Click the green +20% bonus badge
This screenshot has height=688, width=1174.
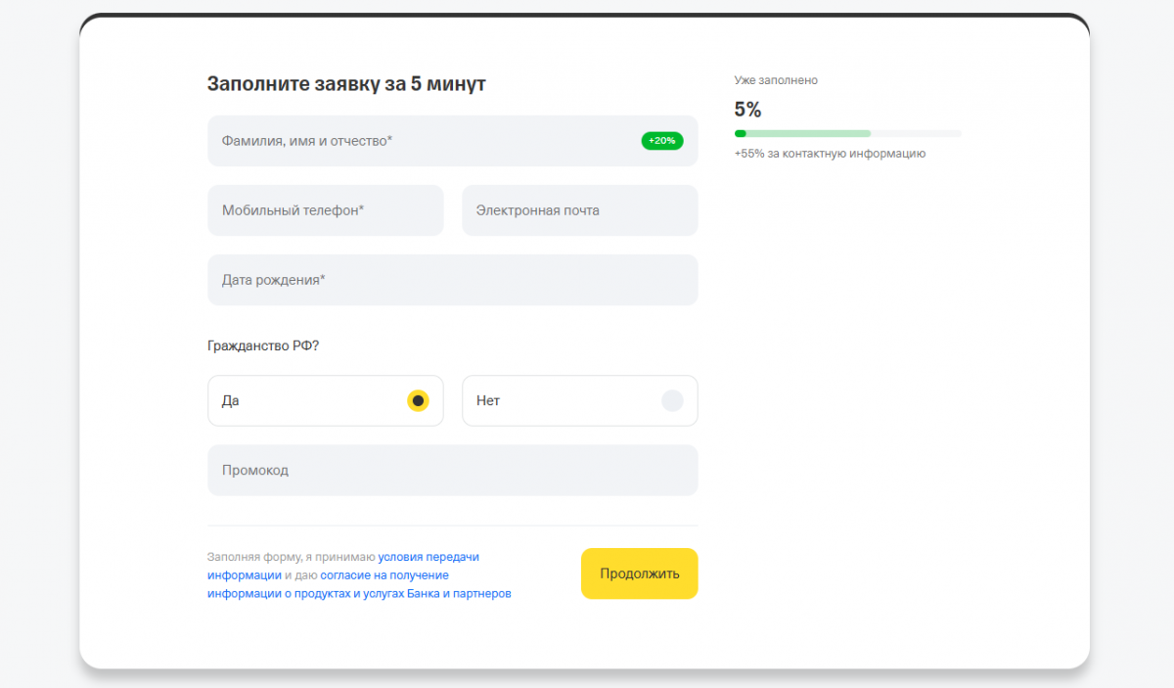pos(662,141)
